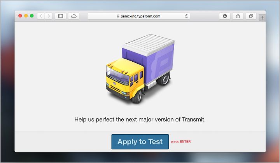
Task: Minimize the window with yellow button
Action: point(26,16)
